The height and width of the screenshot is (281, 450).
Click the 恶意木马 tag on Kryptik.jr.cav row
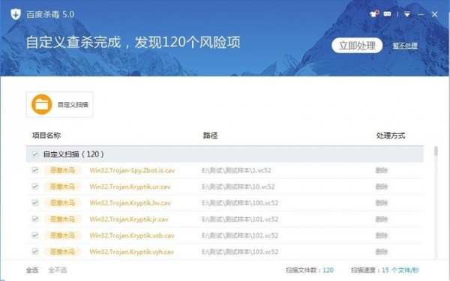coord(62,219)
